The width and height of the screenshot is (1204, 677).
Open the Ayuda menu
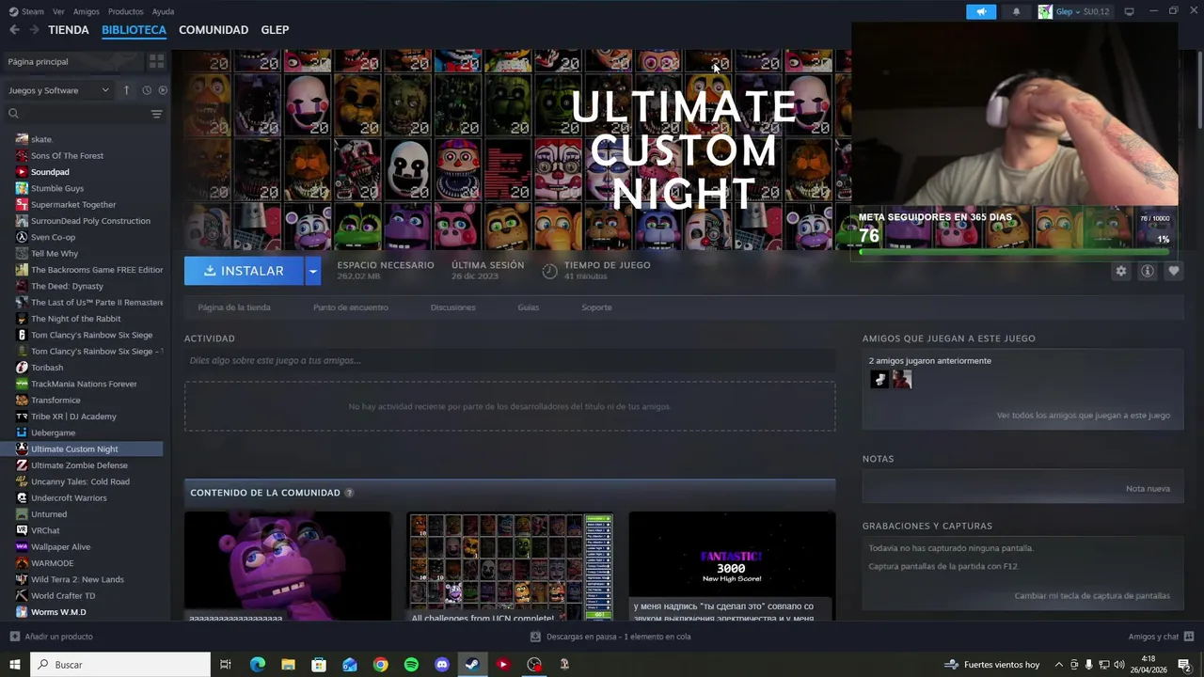[x=163, y=11]
